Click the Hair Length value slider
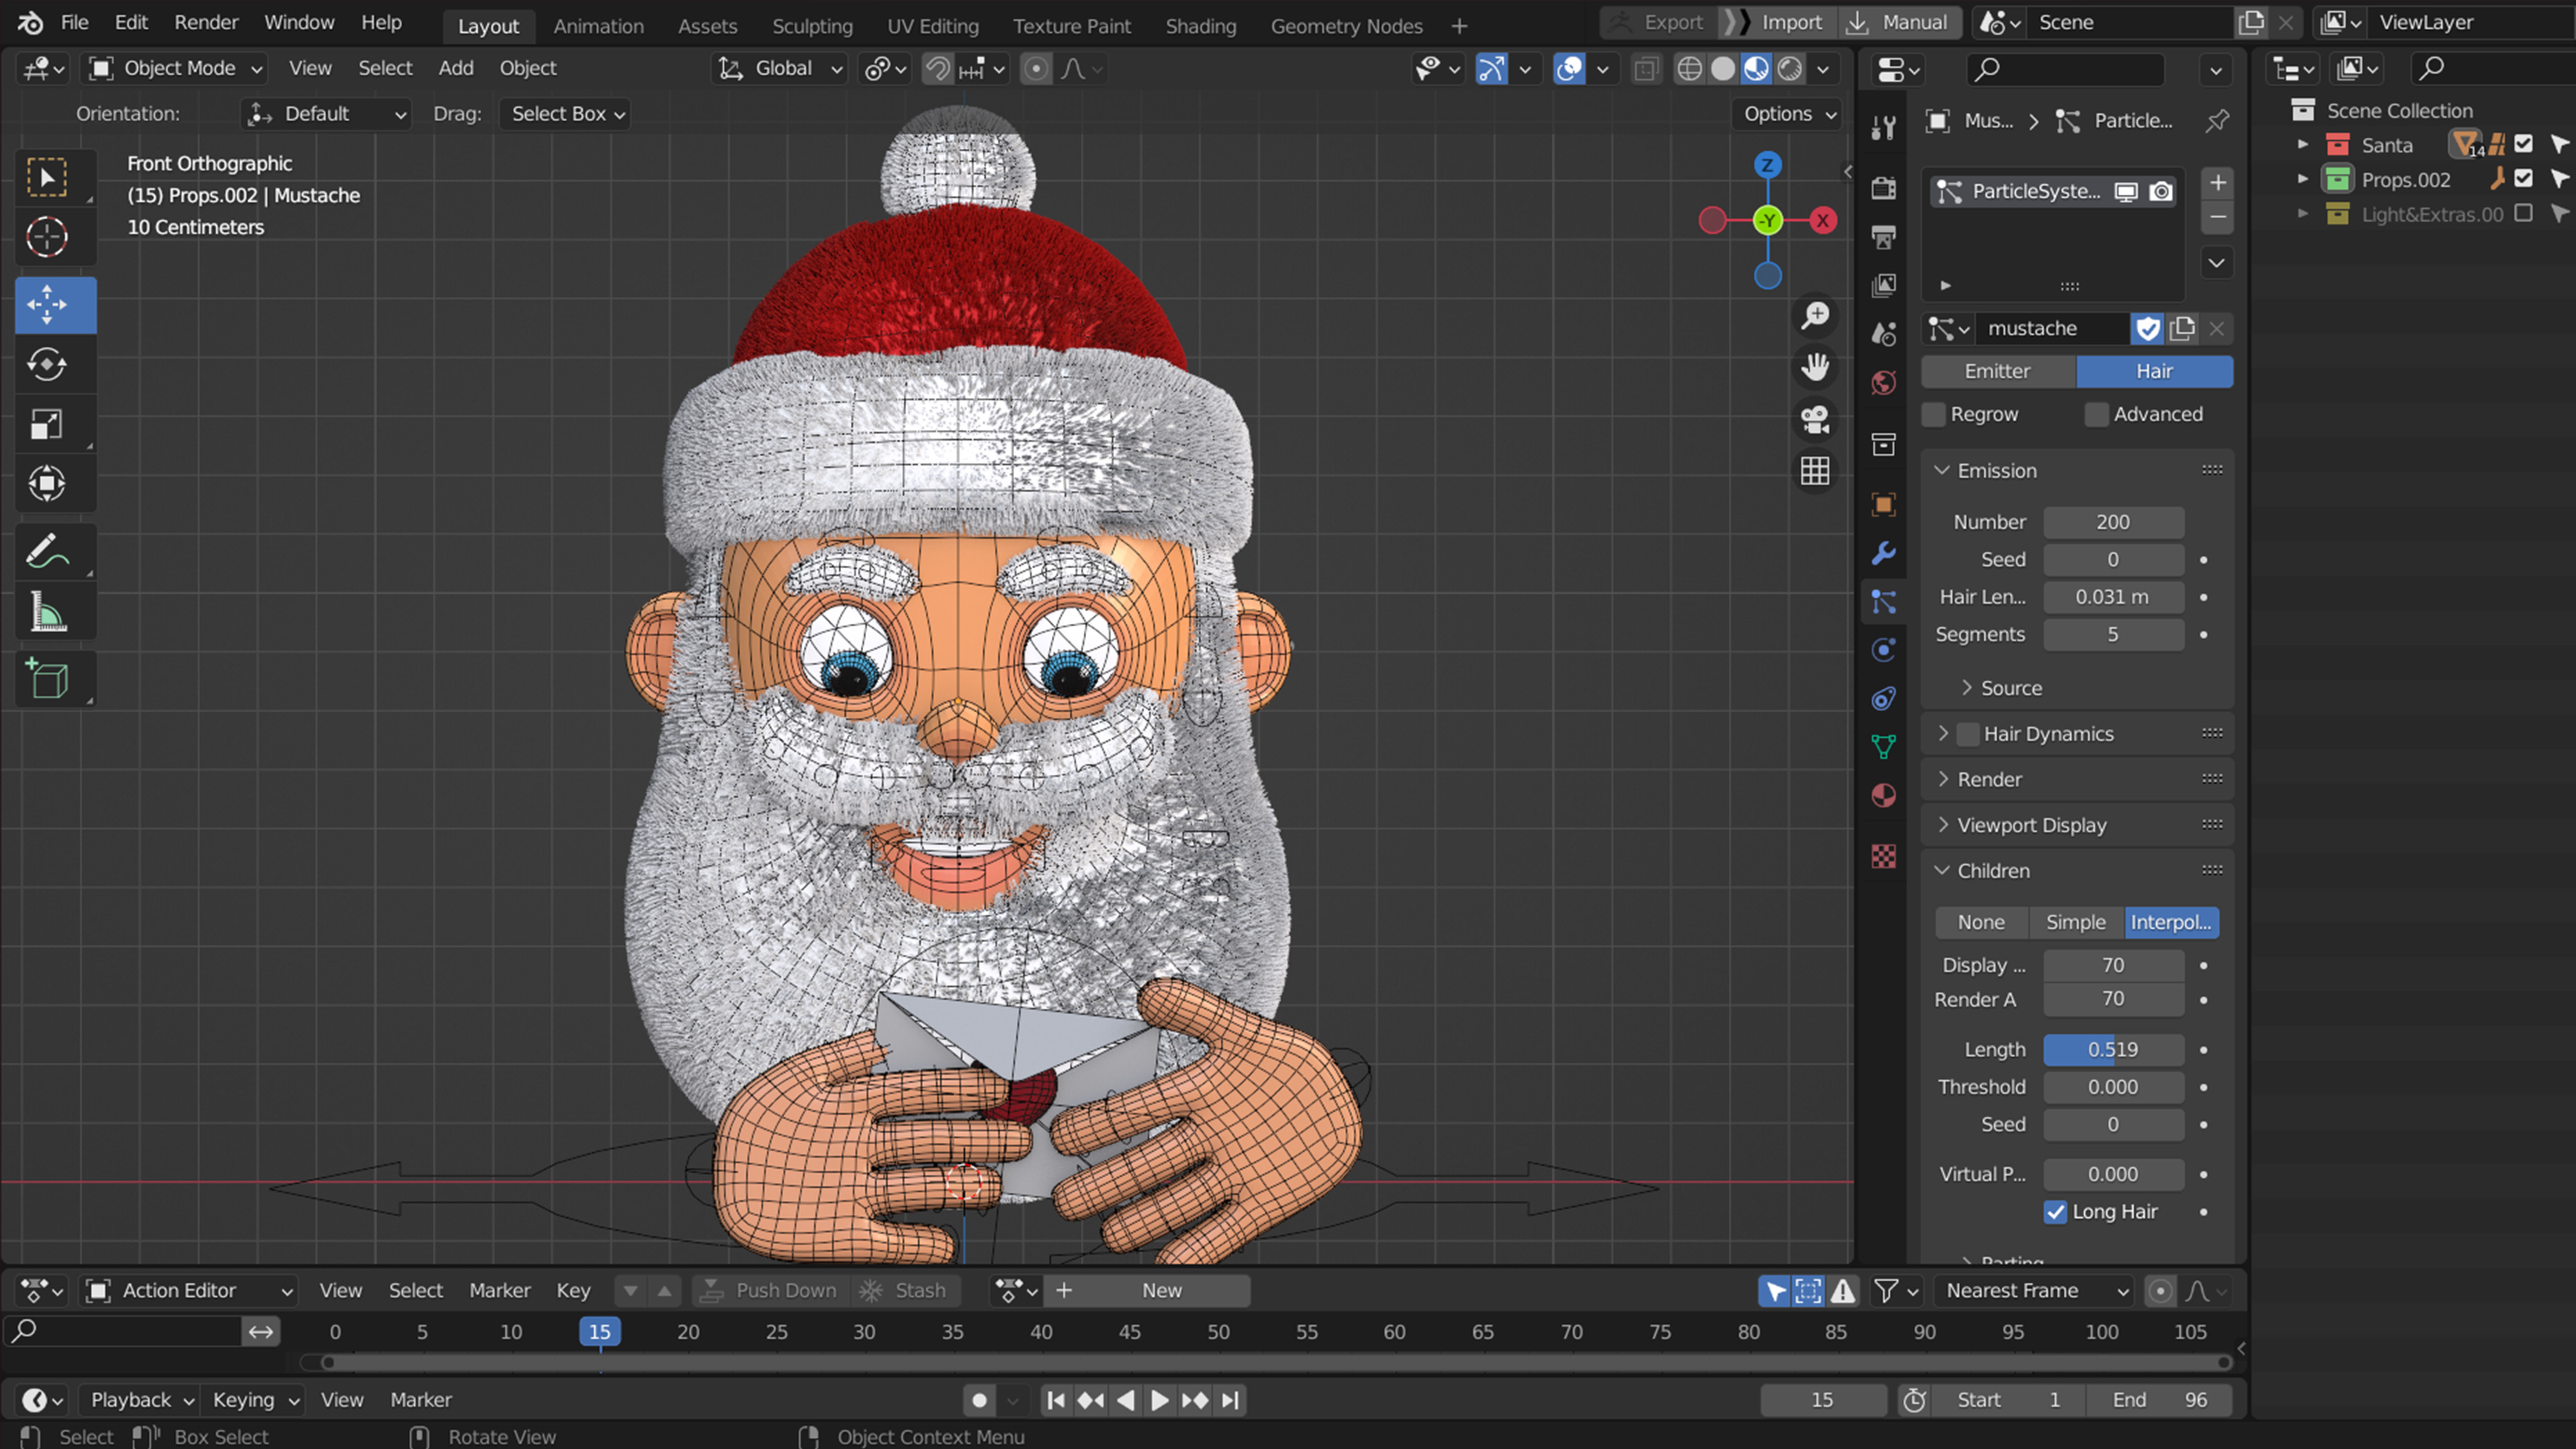This screenshot has width=2576, height=1449. [x=2113, y=597]
